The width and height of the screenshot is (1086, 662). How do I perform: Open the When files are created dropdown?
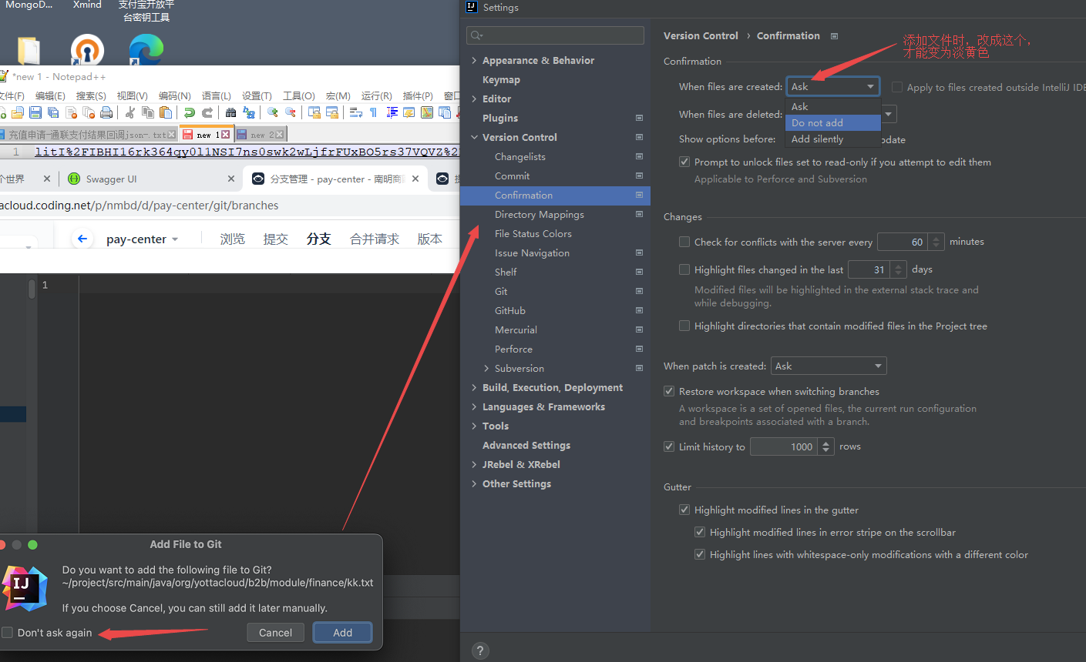832,86
